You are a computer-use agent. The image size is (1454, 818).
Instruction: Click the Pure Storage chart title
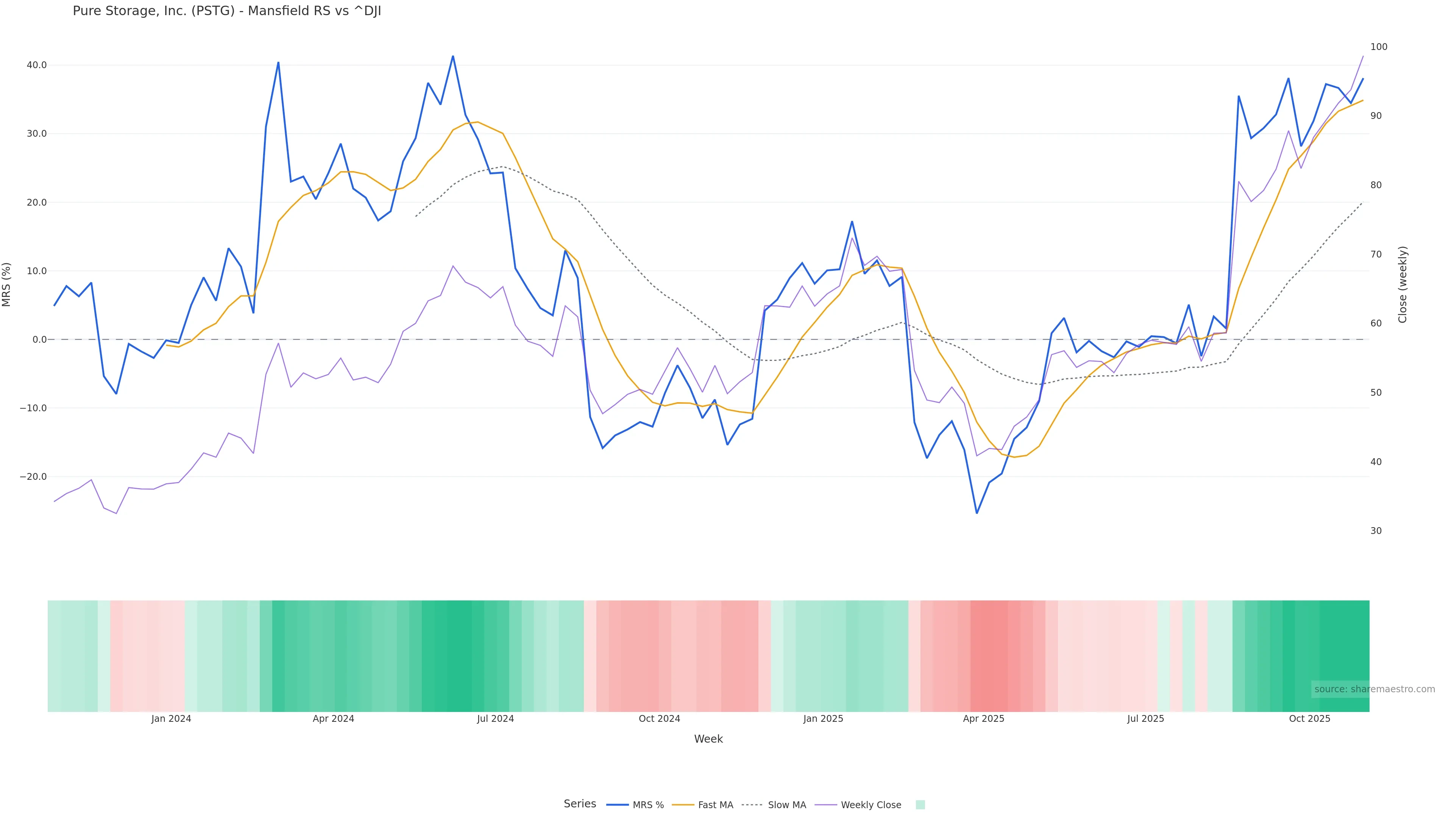tap(227, 11)
